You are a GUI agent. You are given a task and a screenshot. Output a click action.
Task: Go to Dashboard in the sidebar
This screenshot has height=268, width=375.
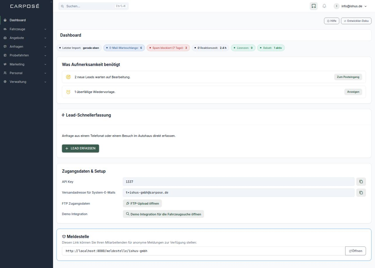27,20
